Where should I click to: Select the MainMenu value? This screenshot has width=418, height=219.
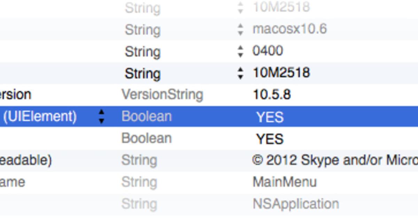tap(285, 182)
